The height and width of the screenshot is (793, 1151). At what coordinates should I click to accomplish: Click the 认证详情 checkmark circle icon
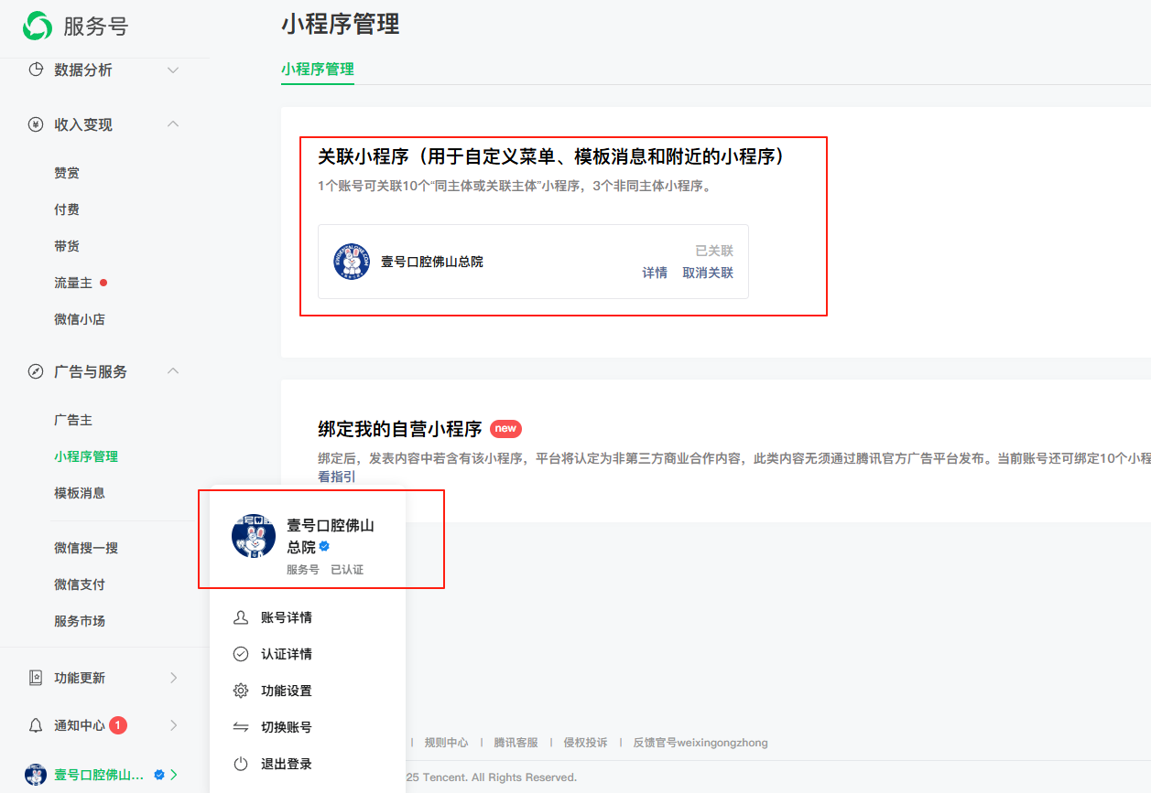[241, 654]
